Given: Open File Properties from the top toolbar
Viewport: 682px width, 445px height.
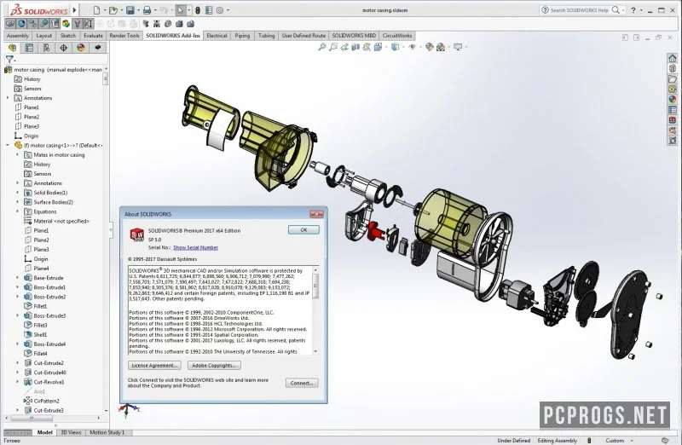Looking at the screenshot, I should point(209,10).
